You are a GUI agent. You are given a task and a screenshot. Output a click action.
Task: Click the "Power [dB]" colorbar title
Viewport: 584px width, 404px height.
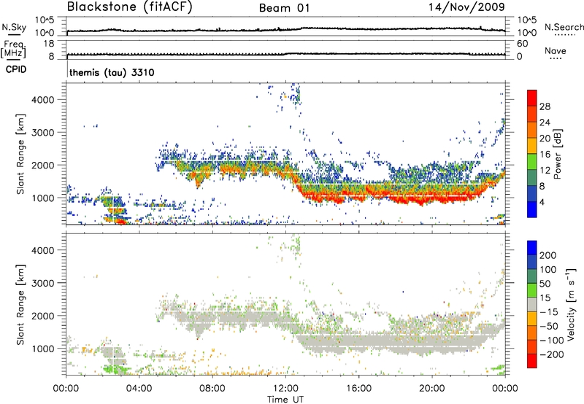coord(558,154)
